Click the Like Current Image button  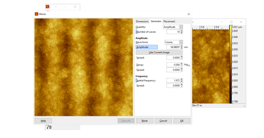click(x=159, y=53)
